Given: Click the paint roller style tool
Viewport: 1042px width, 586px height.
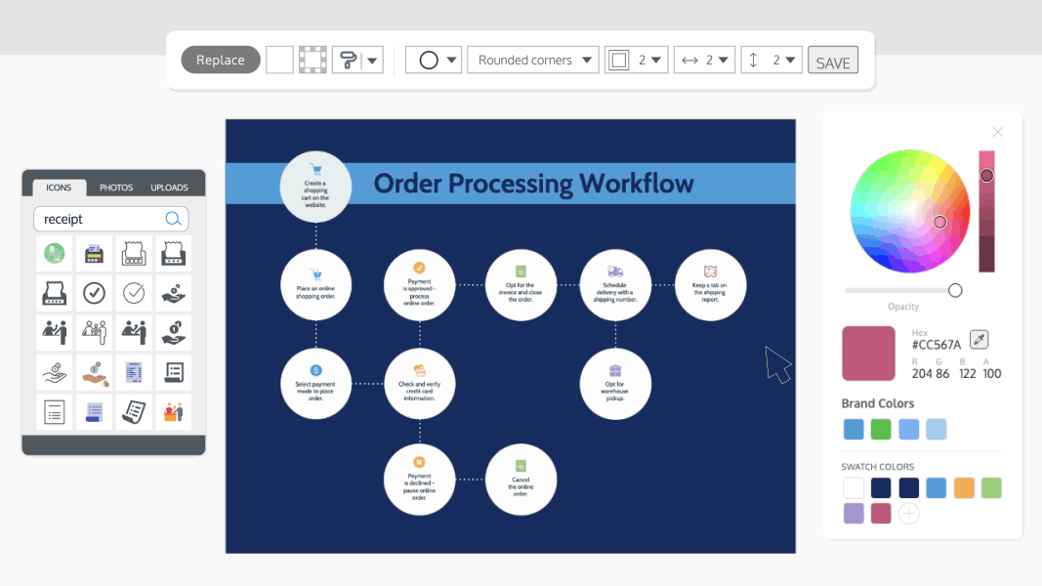Looking at the screenshot, I should 350,59.
